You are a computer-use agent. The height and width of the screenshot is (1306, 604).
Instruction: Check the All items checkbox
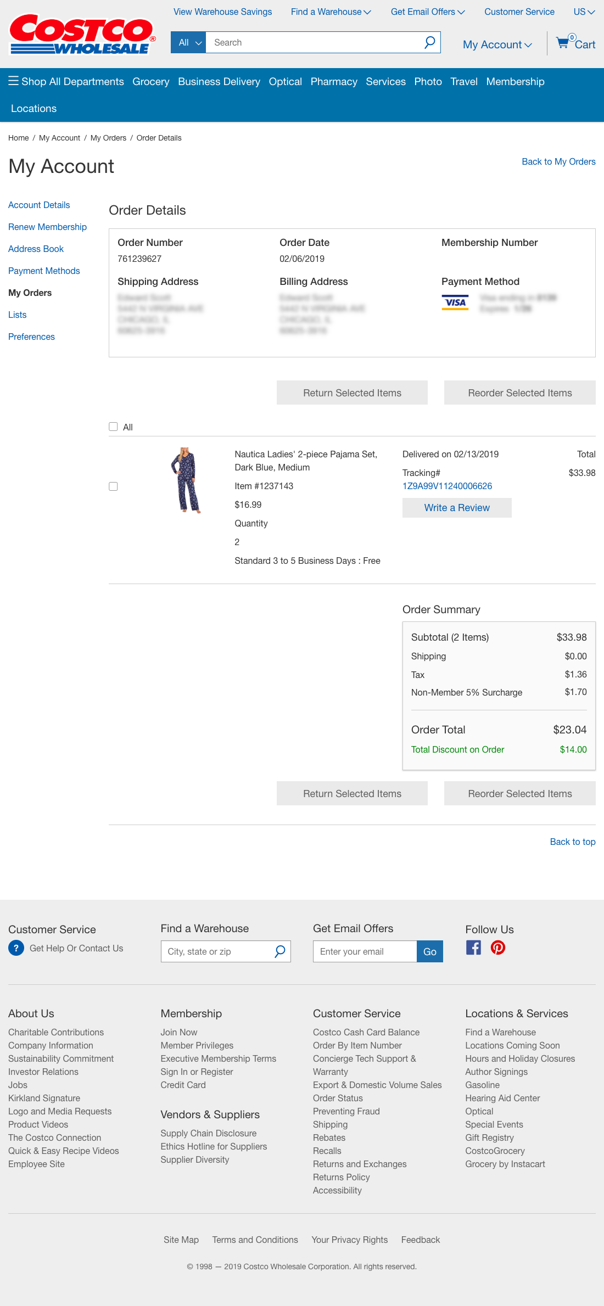click(x=113, y=427)
